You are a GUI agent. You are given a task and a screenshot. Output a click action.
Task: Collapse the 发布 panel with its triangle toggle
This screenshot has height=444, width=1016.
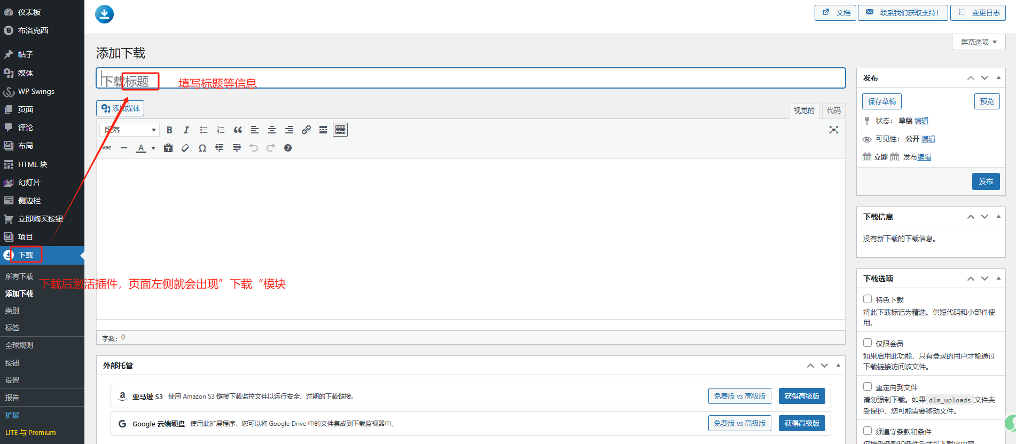coord(998,78)
